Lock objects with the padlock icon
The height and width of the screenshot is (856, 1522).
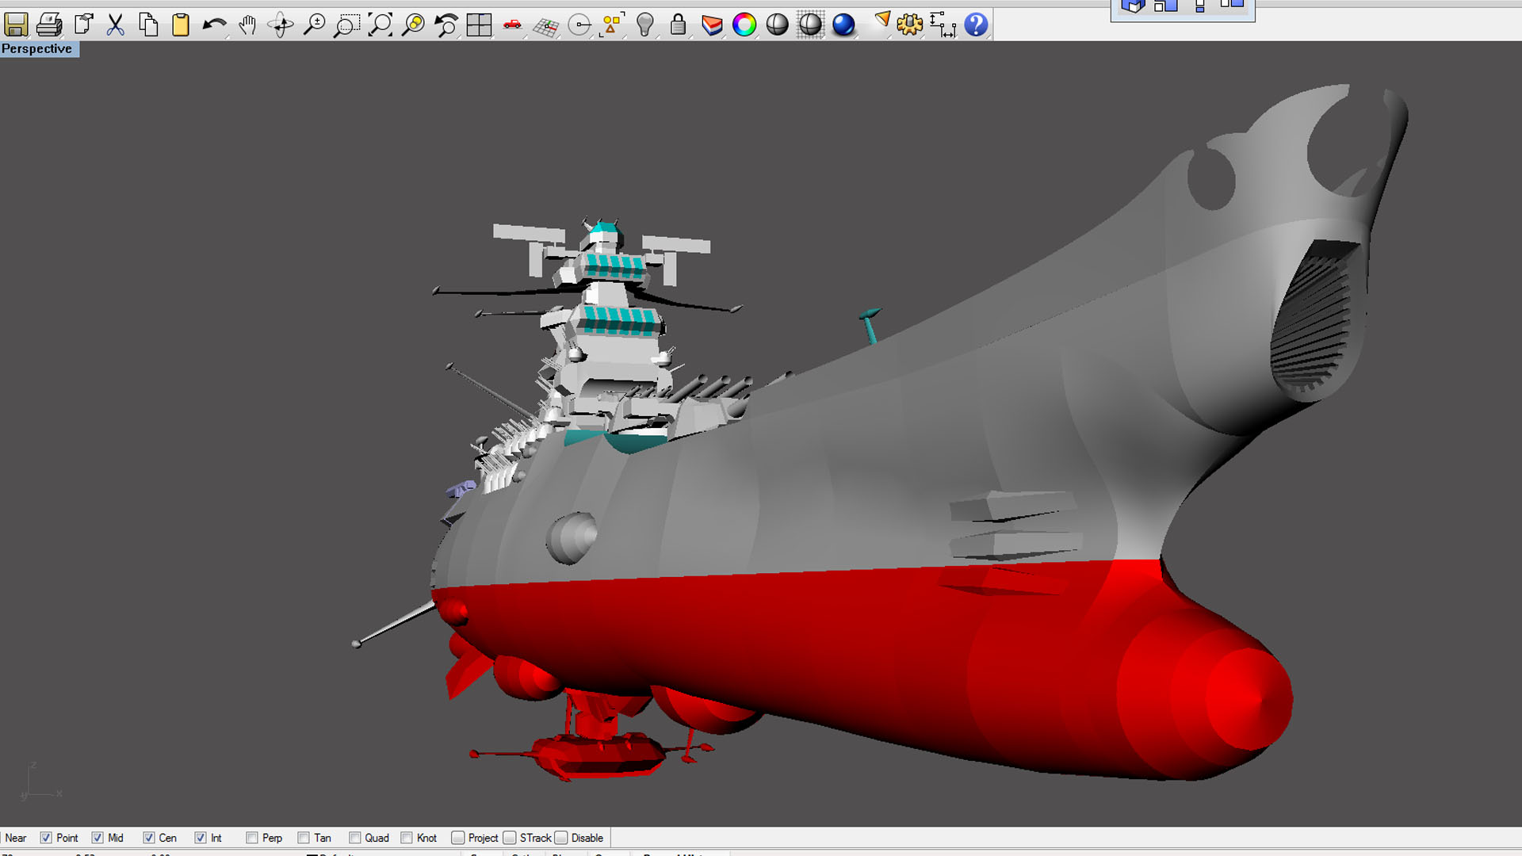(x=678, y=25)
